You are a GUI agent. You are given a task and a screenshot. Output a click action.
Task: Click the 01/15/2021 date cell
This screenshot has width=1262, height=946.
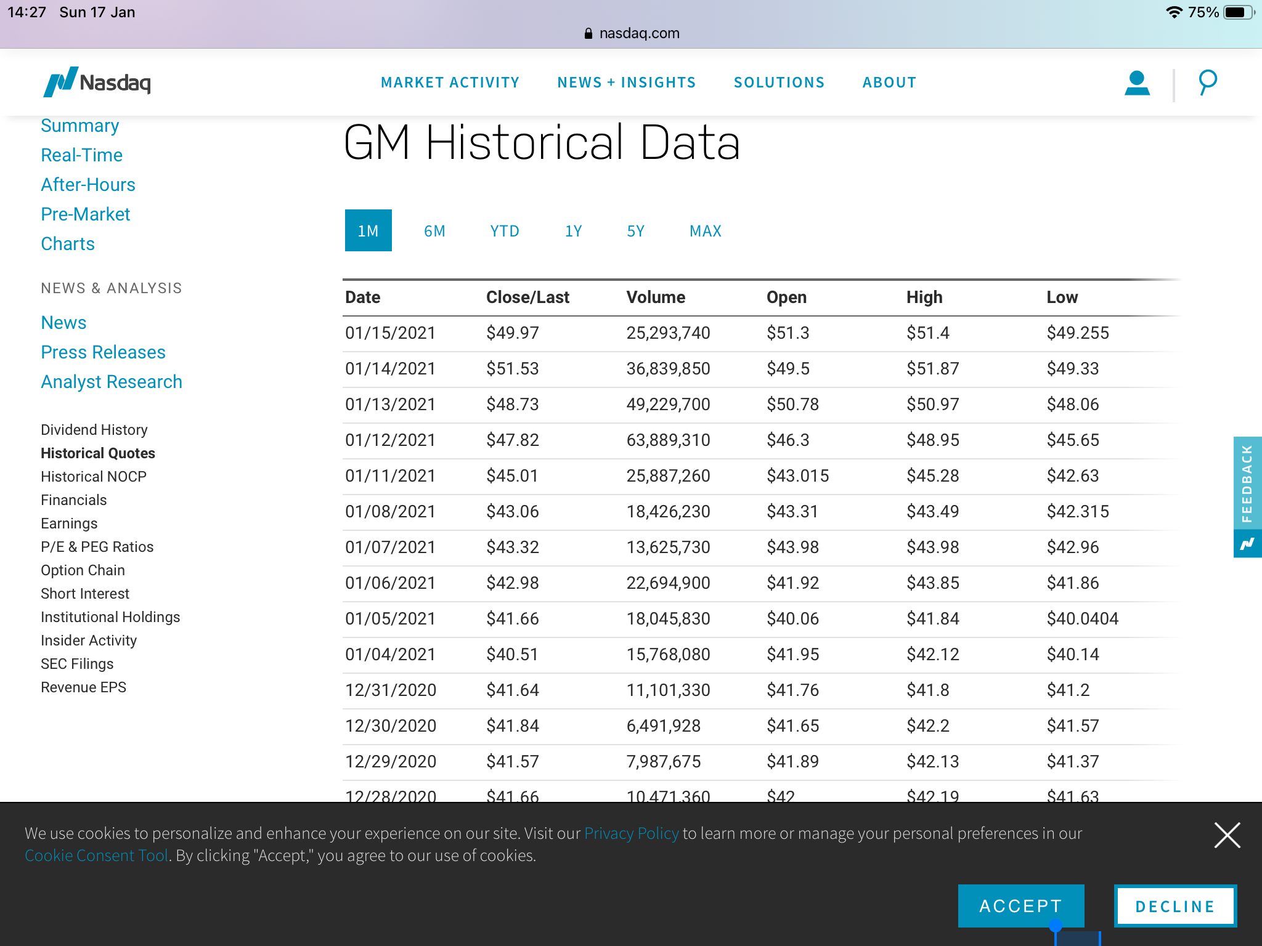point(391,333)
